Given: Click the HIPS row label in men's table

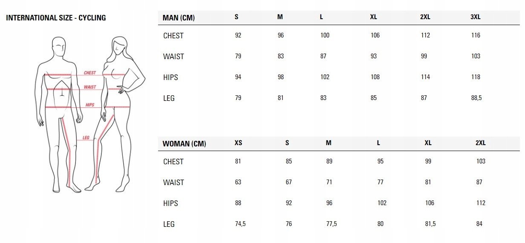Looking at the screenshot, I should pyautogui.click(x=170, y=77).
